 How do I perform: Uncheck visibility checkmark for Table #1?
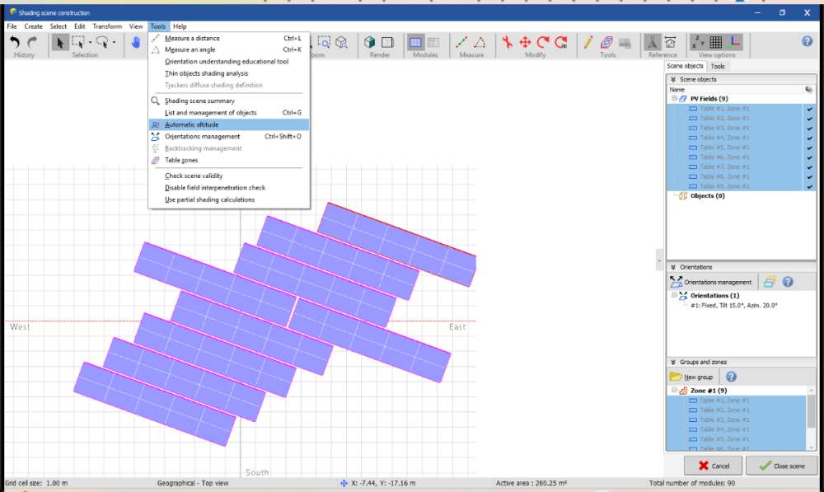point(809,109)
